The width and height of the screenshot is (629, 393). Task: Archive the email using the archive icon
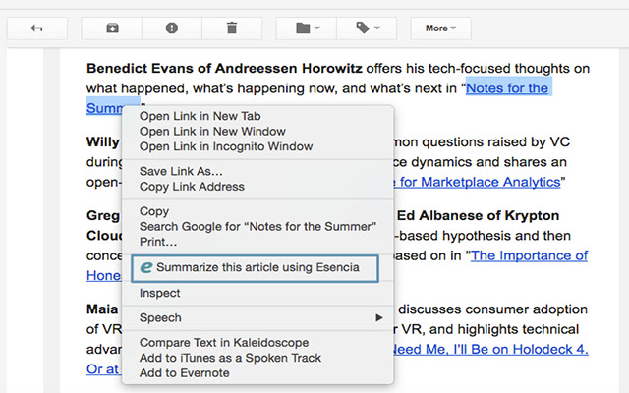(112, 28)
